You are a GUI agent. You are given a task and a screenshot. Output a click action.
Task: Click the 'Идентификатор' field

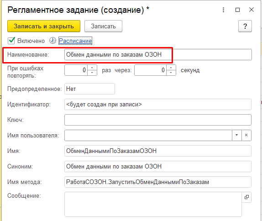(158, 104)
